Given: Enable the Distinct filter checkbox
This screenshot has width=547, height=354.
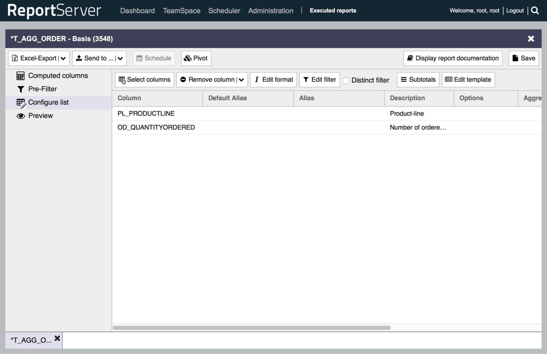Looking at the screenshot, I should [346, 80].
